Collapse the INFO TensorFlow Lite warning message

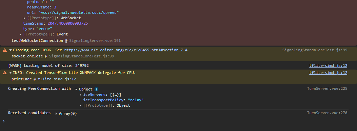tap(10, 73)
